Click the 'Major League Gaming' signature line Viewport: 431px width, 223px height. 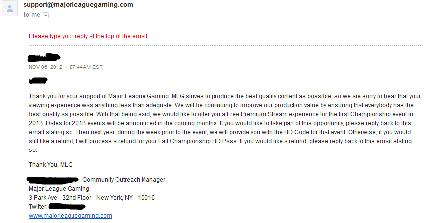point(59,189)
